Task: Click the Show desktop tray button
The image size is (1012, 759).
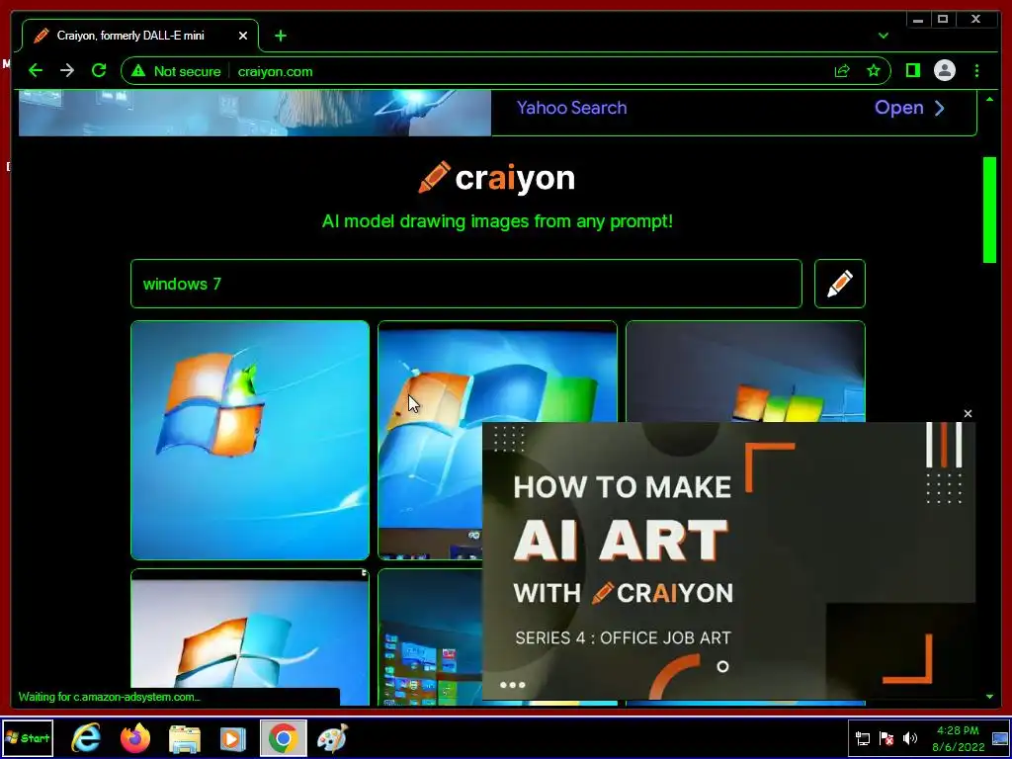Action: pos(1000,738)
